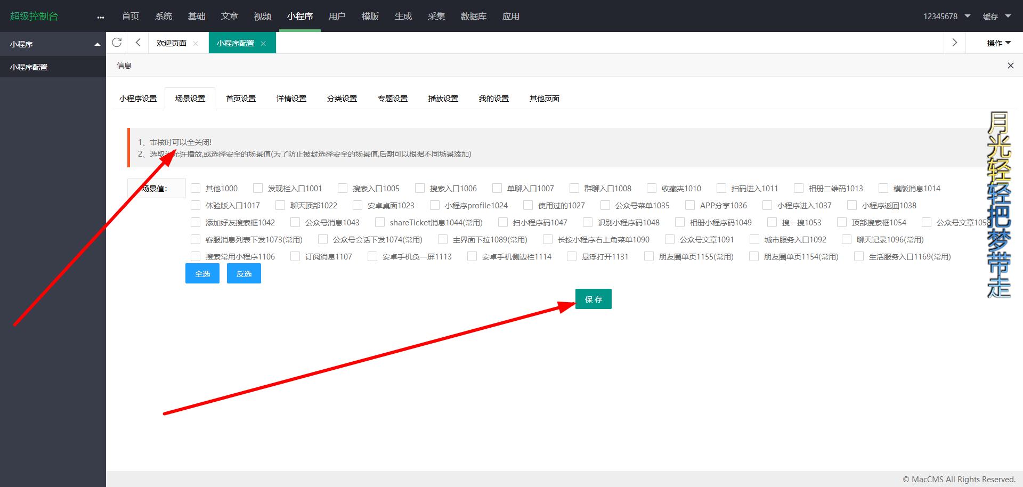
Task: Check the 扫码进入1011 scene value
Action: pyautogui.click(x=721, y=188)
